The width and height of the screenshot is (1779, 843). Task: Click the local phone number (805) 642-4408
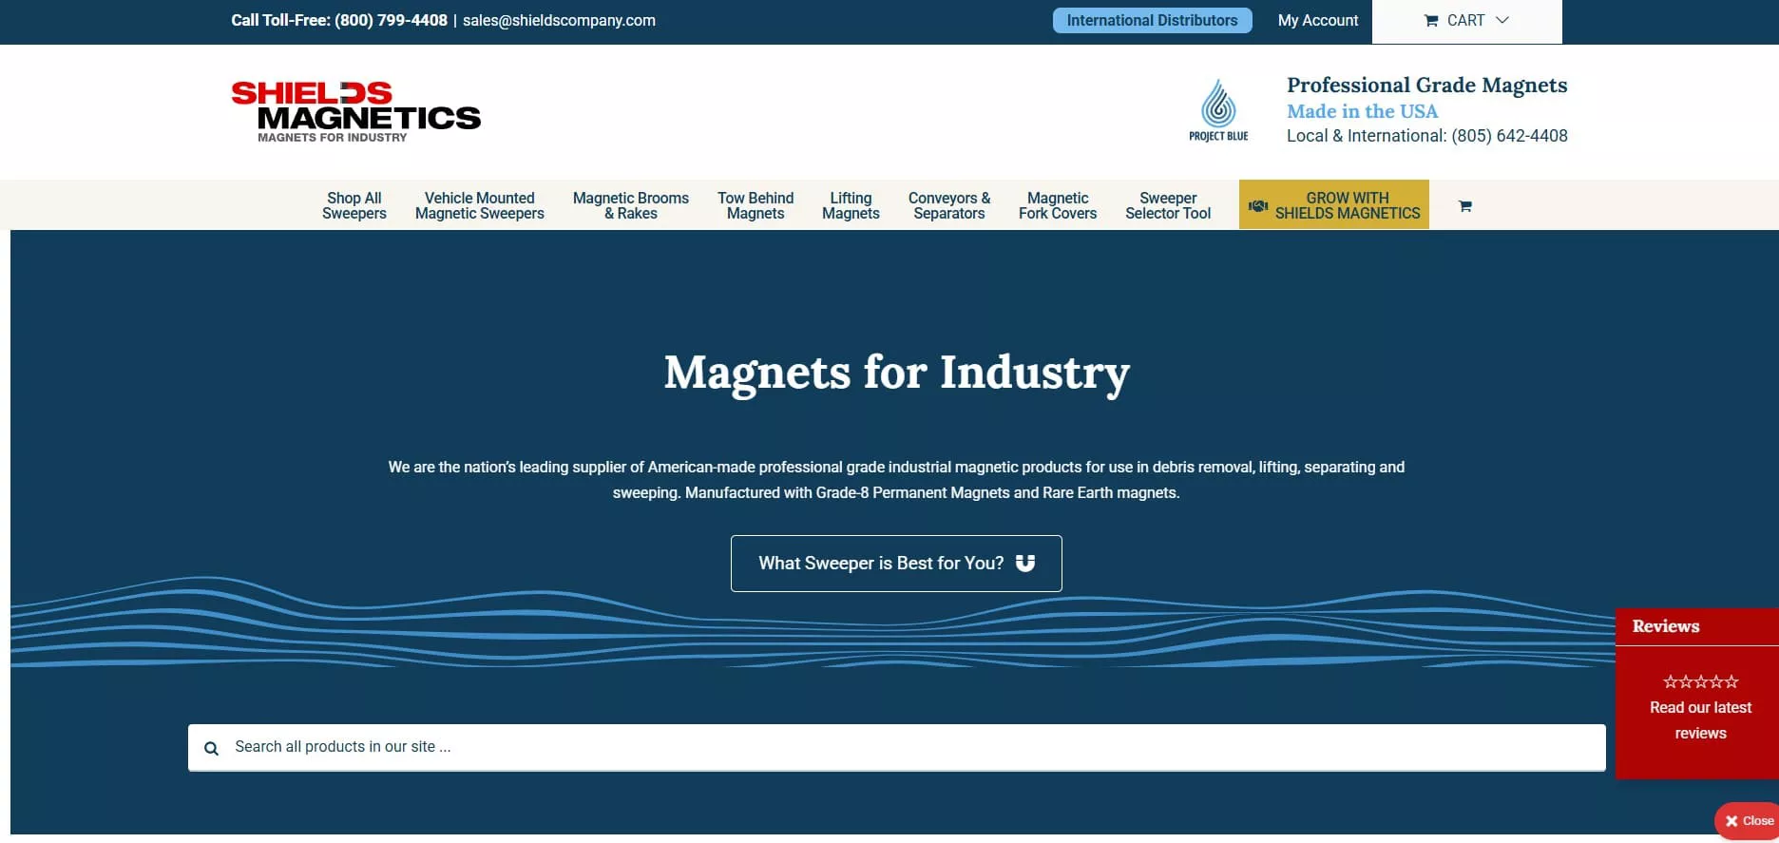1509,136
